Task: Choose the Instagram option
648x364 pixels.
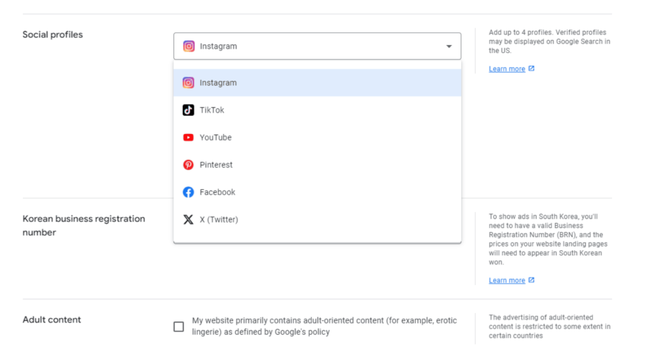Action: (x=318, y=83)
